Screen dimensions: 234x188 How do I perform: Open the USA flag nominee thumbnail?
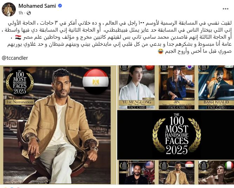coord(137,172)
